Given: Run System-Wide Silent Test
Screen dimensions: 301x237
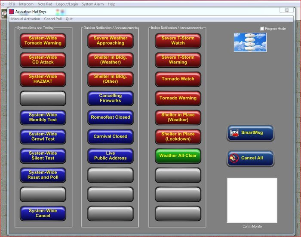Looking at the screenshot, I should (x=43, y=156).
